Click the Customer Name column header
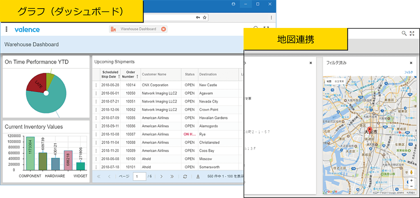 point(161,74)
